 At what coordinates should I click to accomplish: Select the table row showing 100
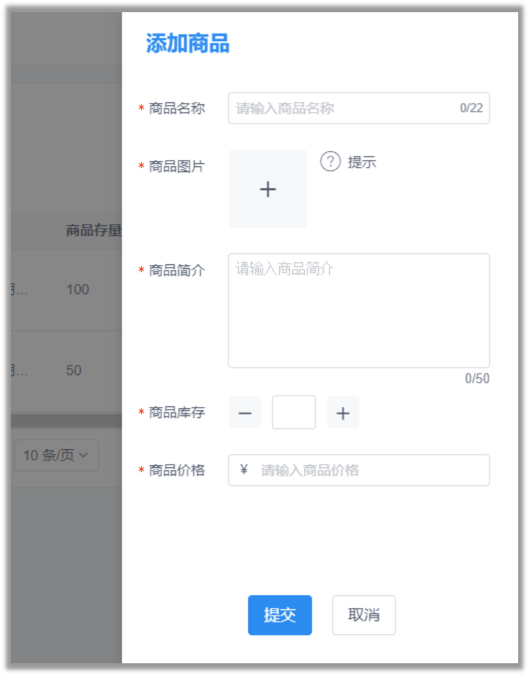[67, 290]
